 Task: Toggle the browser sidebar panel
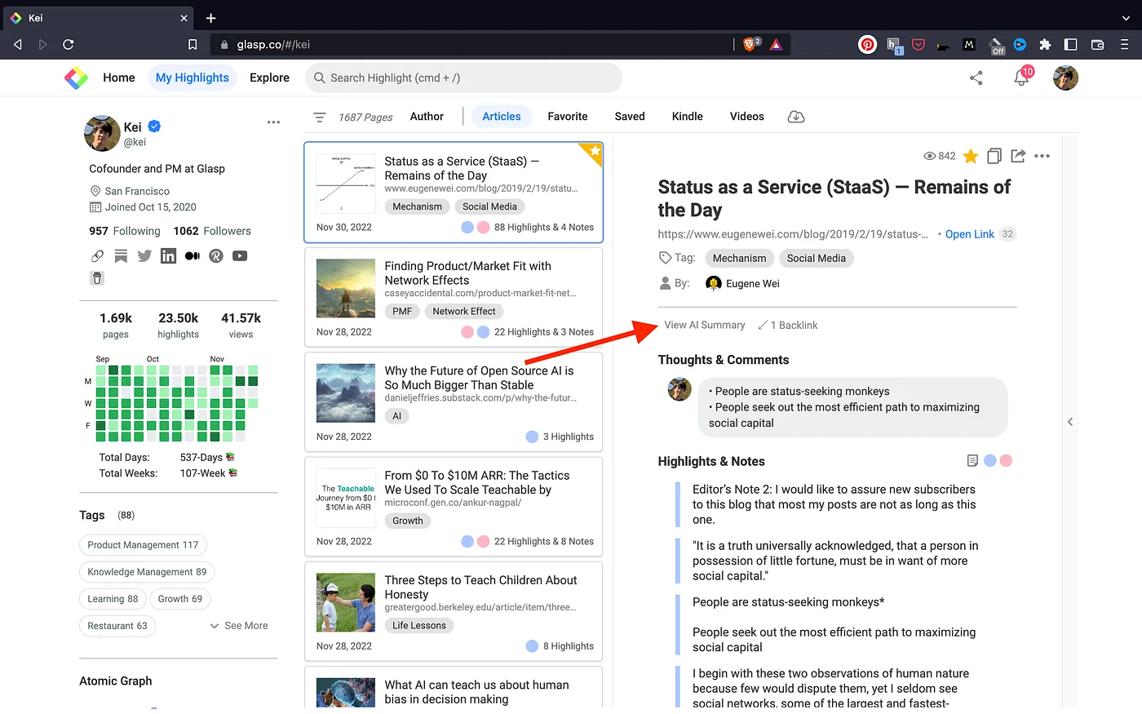(x=1071, y=45)
